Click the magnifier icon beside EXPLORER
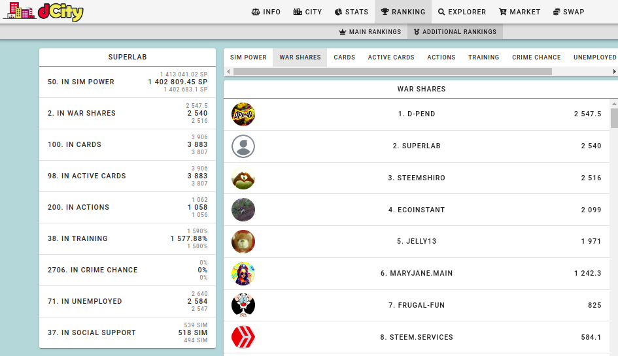This screenshot has width=618, height=356. [x=441, y=12]
